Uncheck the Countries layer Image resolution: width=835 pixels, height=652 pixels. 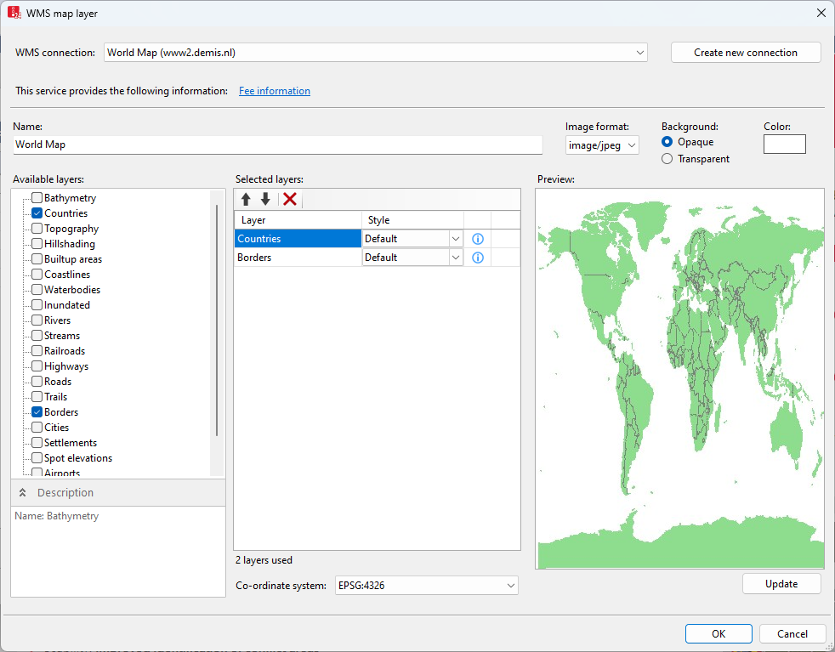(x=37, y=213)
